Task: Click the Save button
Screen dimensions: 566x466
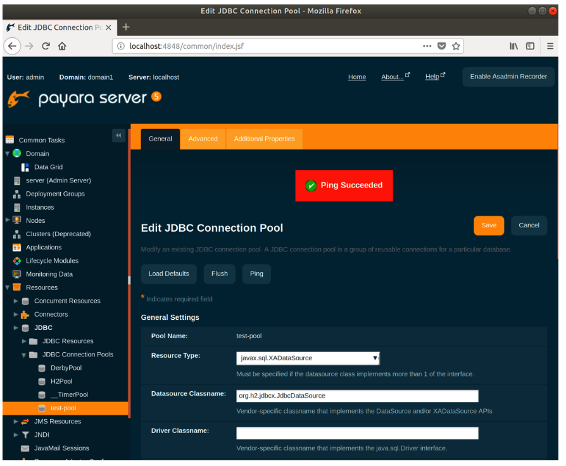Action: 488,225
